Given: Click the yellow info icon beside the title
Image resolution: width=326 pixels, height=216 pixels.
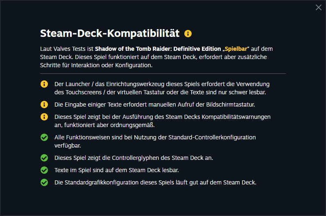Looking at the screenshot, I should point(188,34).
